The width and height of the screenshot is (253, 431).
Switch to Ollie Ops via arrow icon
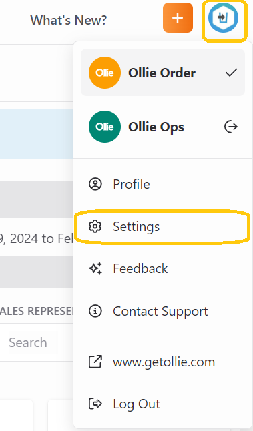(x=231, y=127)
